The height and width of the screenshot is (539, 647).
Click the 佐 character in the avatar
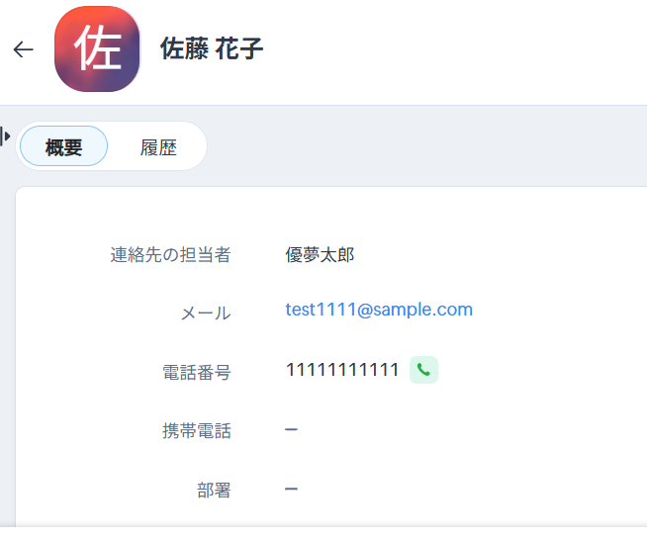pos(98,47)
